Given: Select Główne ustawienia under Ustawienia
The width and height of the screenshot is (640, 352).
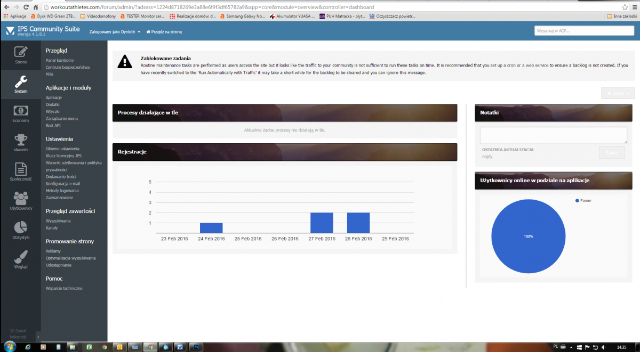Looking at the screenshot, I should 62,149.
